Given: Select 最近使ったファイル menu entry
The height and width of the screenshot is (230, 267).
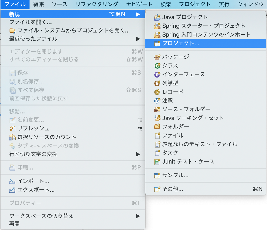Looking at the screenshot, I should pos(73,39).
